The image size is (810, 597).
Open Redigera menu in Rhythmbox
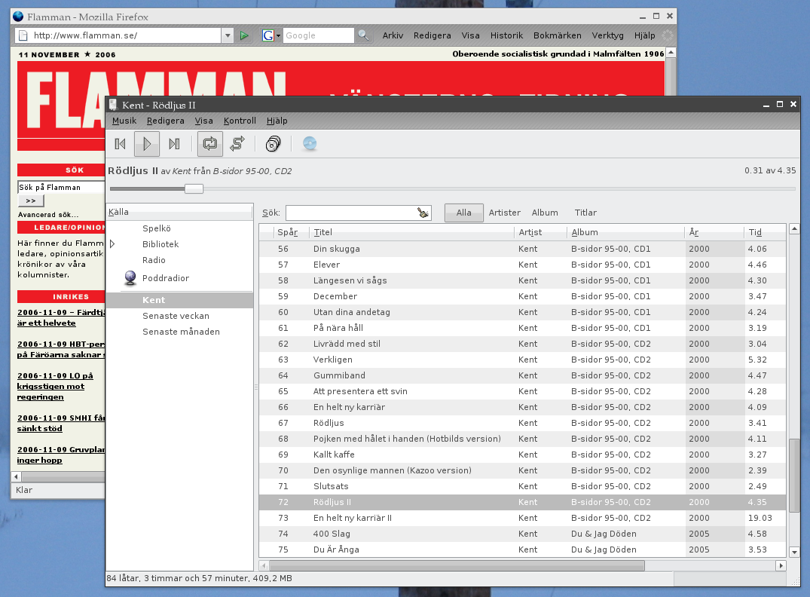tap(165, 121)
